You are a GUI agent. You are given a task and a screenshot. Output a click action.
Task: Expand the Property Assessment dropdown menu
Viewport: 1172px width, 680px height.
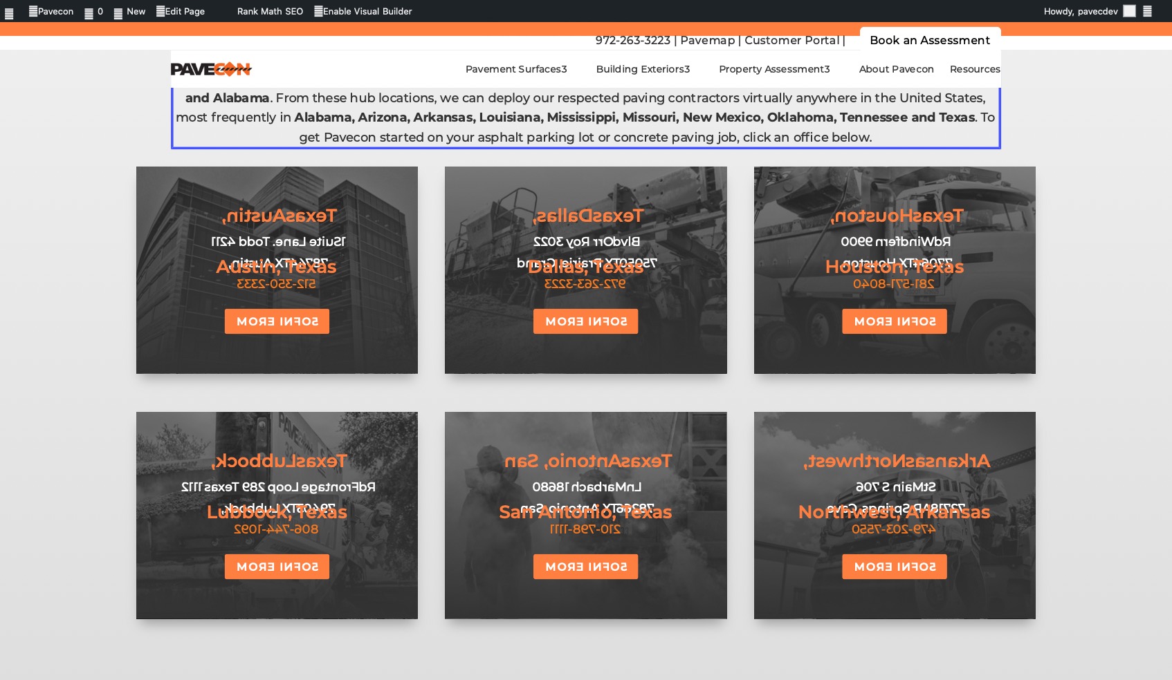point(773,69)
